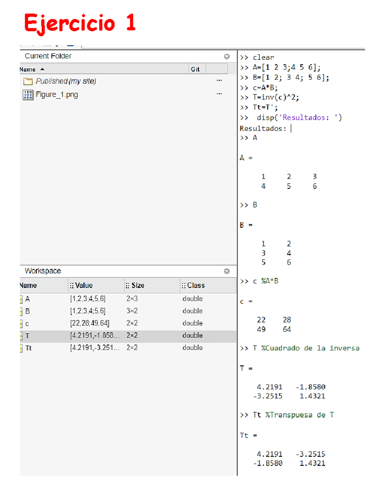Image resolution: width=385 pixels, height=498 pixels.
Task: Click the icon for variable A in Workspace
Action: point(21,299)
